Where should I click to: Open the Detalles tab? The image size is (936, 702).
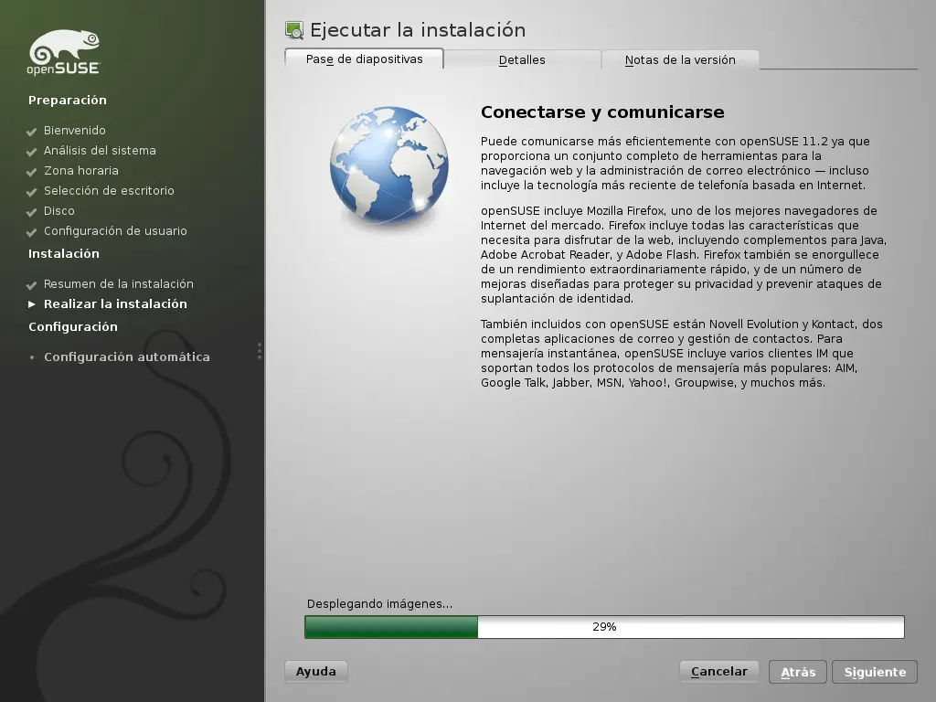(x=522, y=59)
